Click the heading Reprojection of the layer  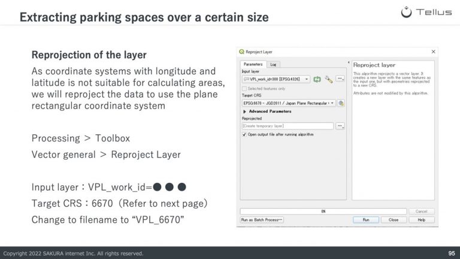[x=89, y=55]
